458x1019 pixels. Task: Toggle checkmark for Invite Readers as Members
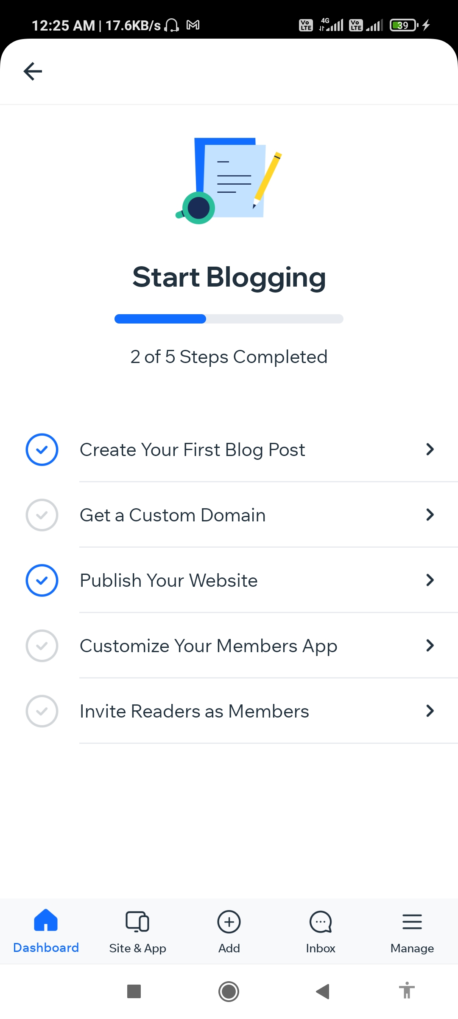42,711
